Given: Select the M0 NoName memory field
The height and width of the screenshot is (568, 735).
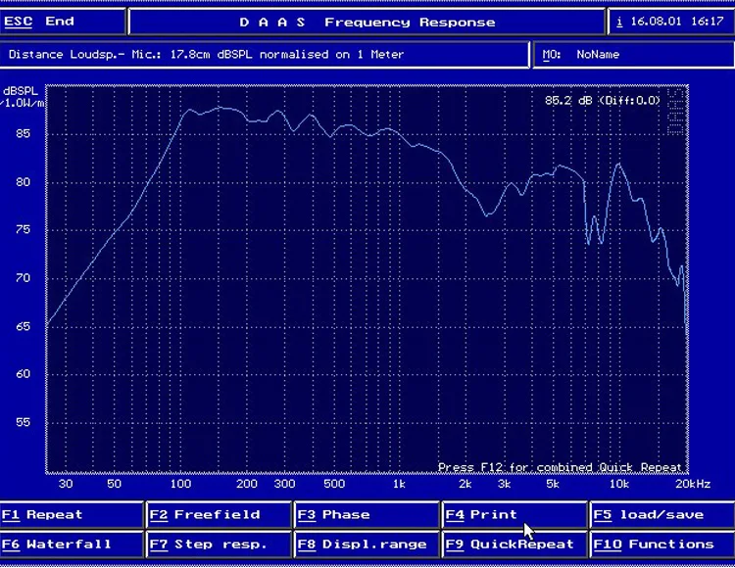Looking at the screenshot, I should click(x=634, y=54).
